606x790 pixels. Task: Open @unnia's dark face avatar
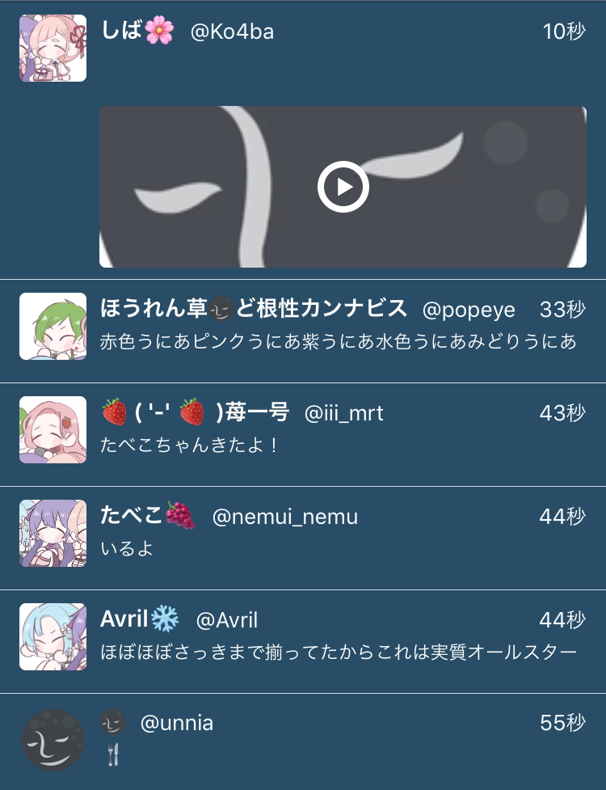pos(53,740)
